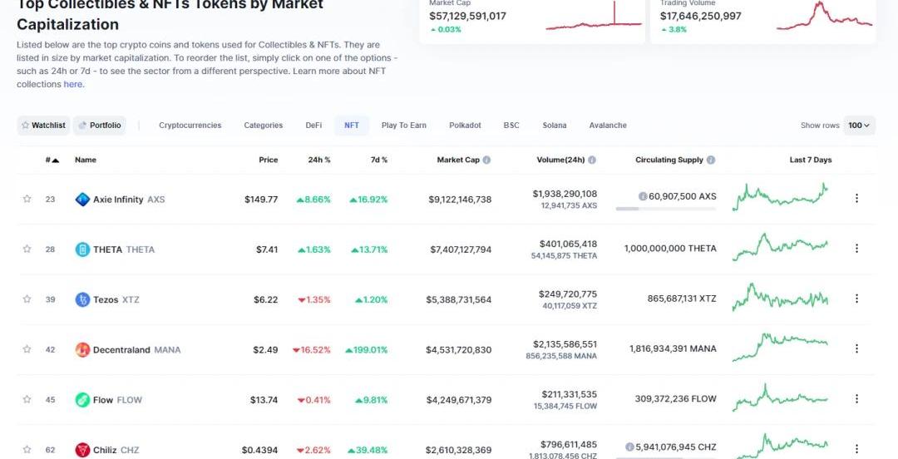The width and height of the screenshot is (898, 459).
Task: Click info icon beside CHZ circulating supply
Action: 629,447
